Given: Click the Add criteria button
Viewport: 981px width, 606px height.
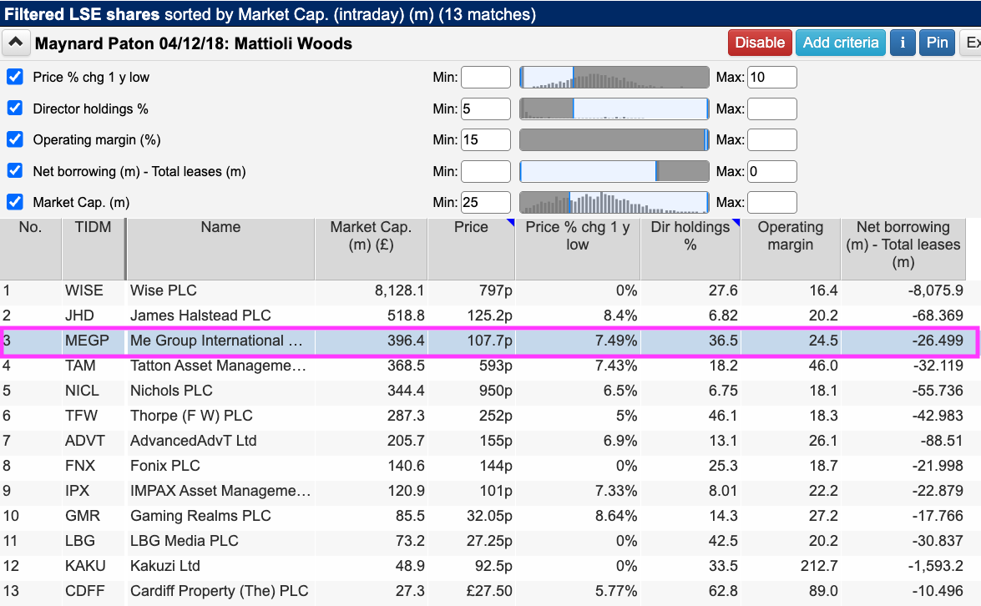Looking at the screenshot, I should click(x=840, y=43).
